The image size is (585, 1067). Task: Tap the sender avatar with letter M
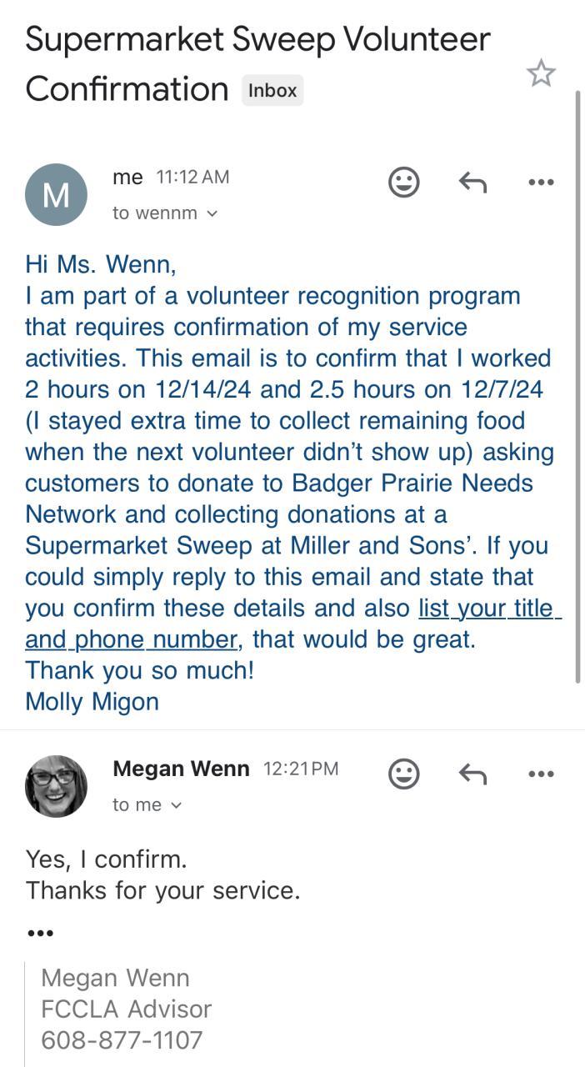(56, 194)
